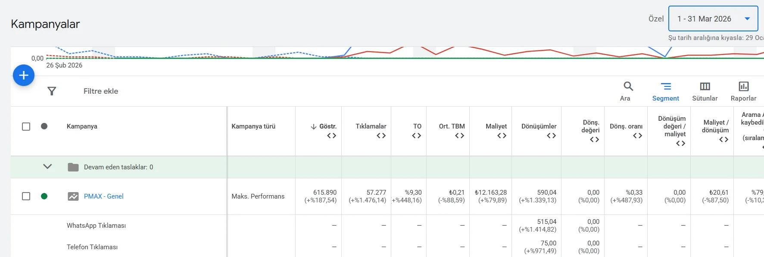Screen dimensions: 764x257
Task: Tick the checkbox for PMAX - Genel
Action: pos(26,196)
